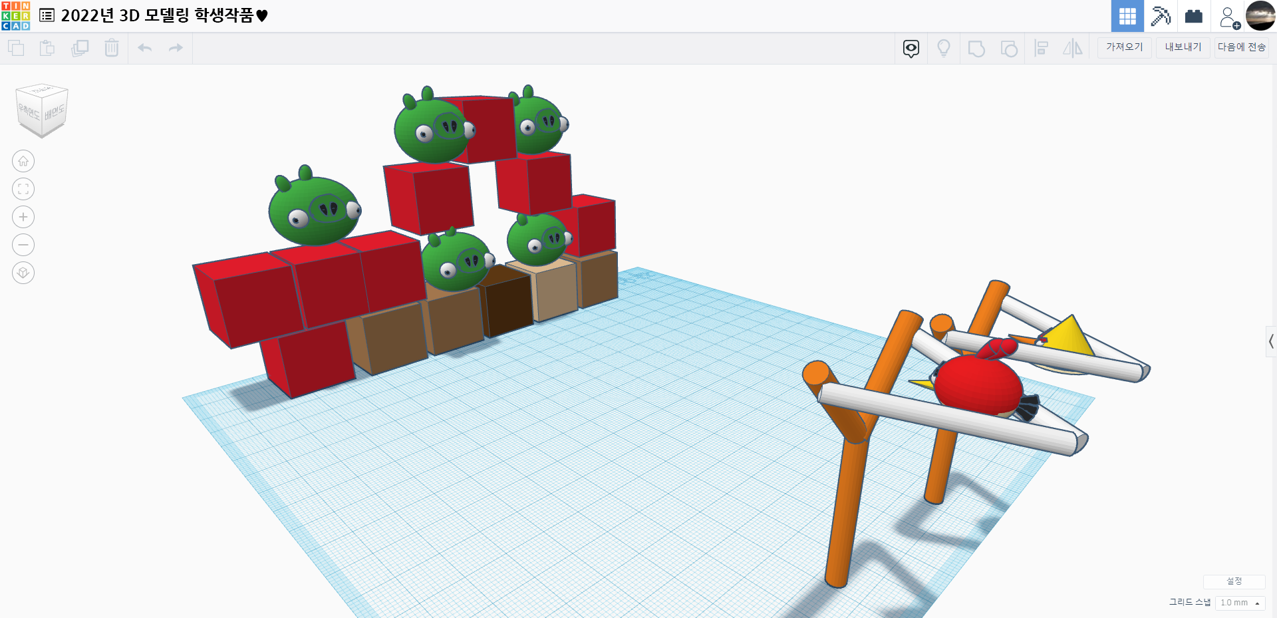The height and width of the screenshot is (618, 1277).
Task: Click the Redo arrow
Action: 176,48
